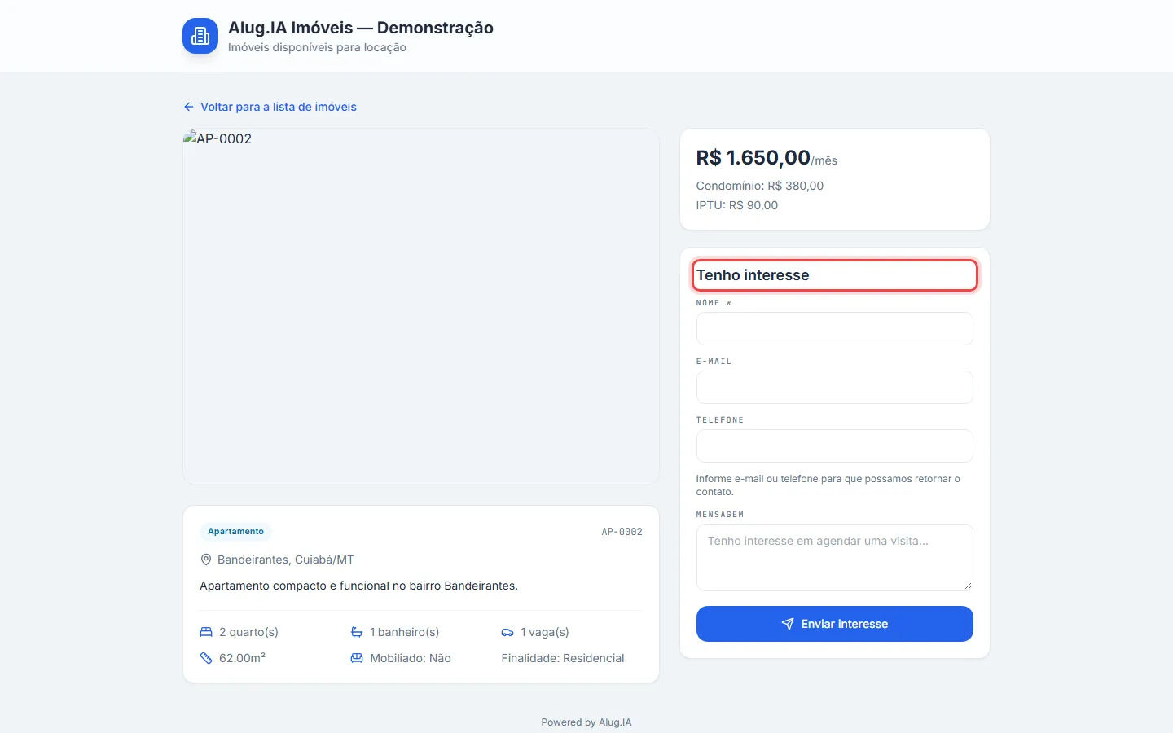Click the location pin icon by Bandeirantes

pyautogui.click(x=206, y=560)
